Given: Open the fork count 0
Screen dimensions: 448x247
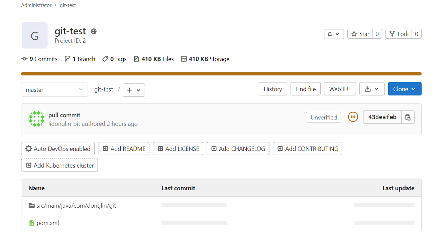Looking at the screenshot, I should (x=417, y=34).
